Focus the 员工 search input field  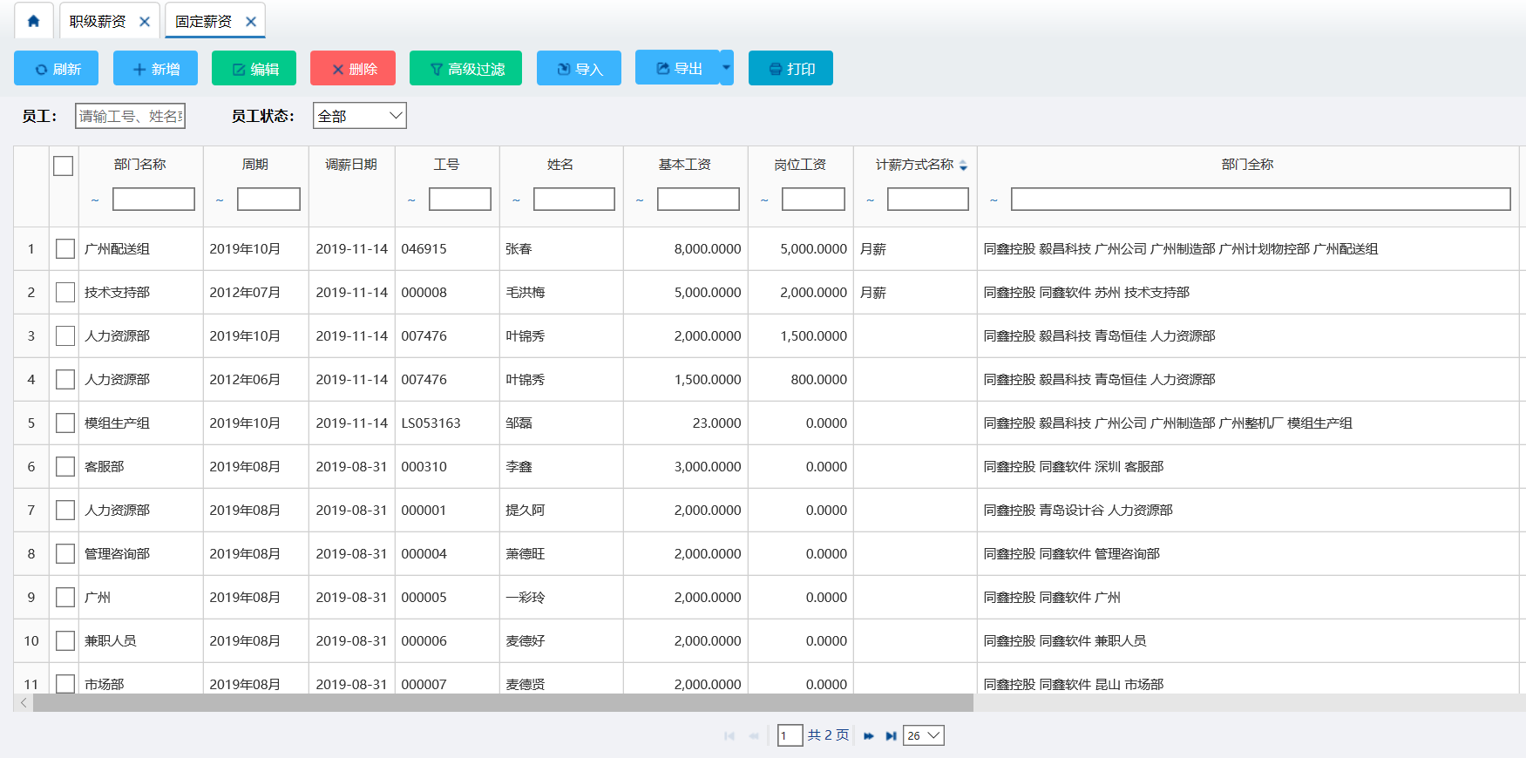[130, 116]
